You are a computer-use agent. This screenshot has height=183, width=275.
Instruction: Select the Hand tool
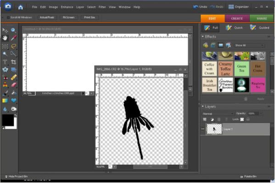pos(5,38)
